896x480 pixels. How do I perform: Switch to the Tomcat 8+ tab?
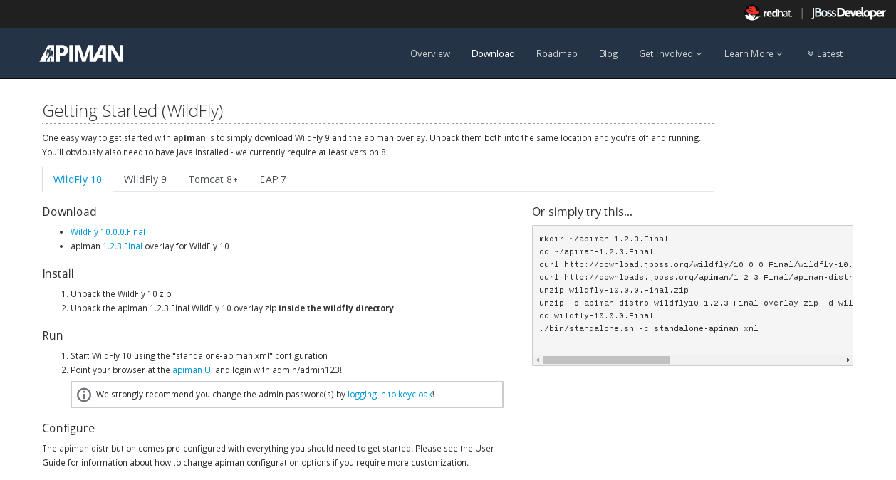[x=213, y=179]
